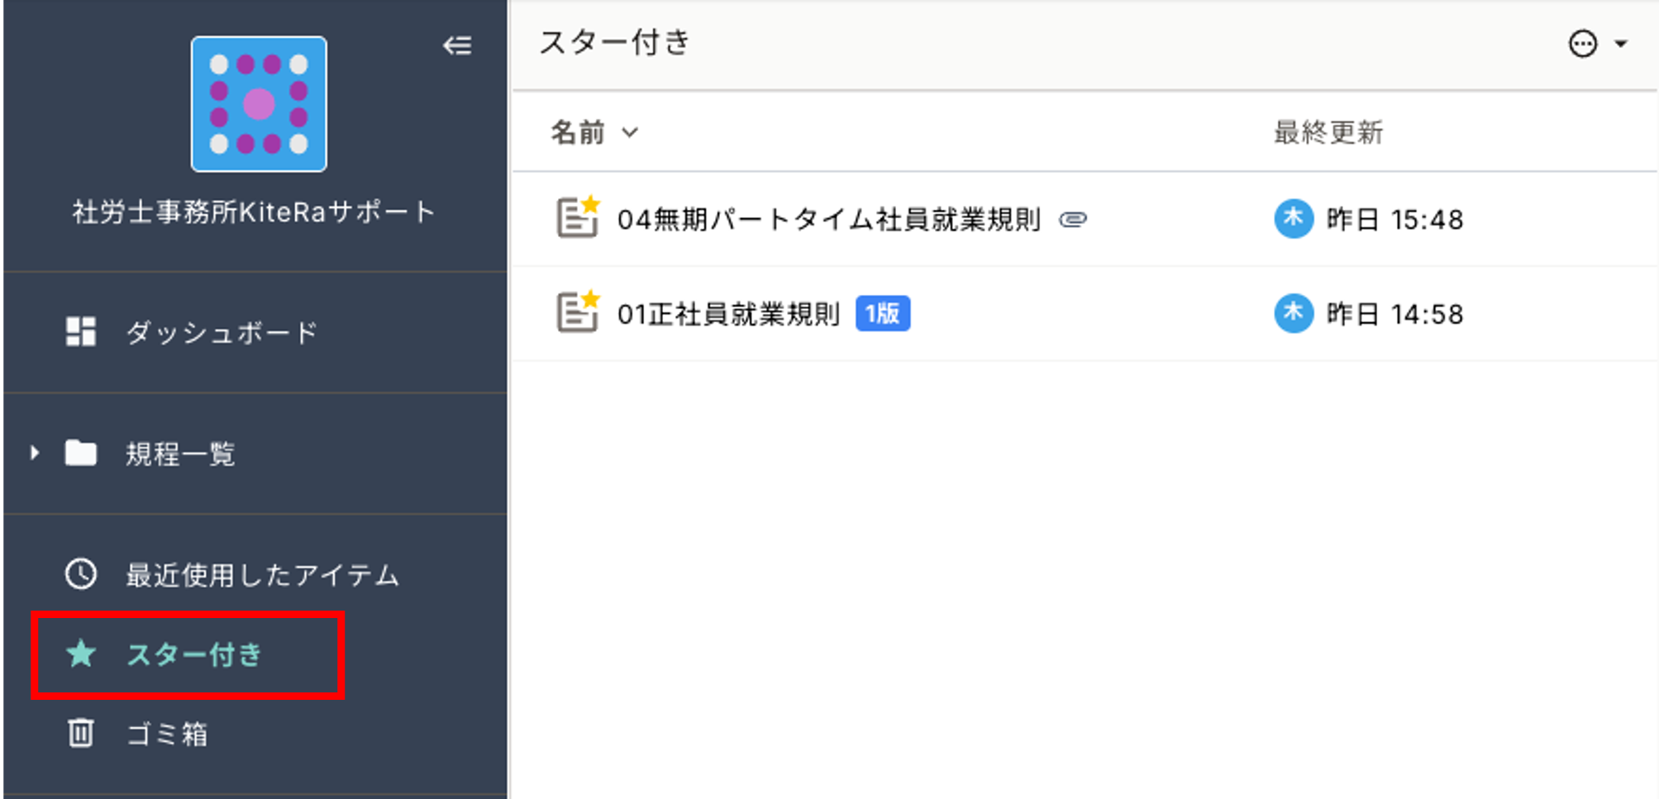Expand the dropdown caret beside more options
Viewport: 1659px width, 799px height.
(x=1621, y=44)
